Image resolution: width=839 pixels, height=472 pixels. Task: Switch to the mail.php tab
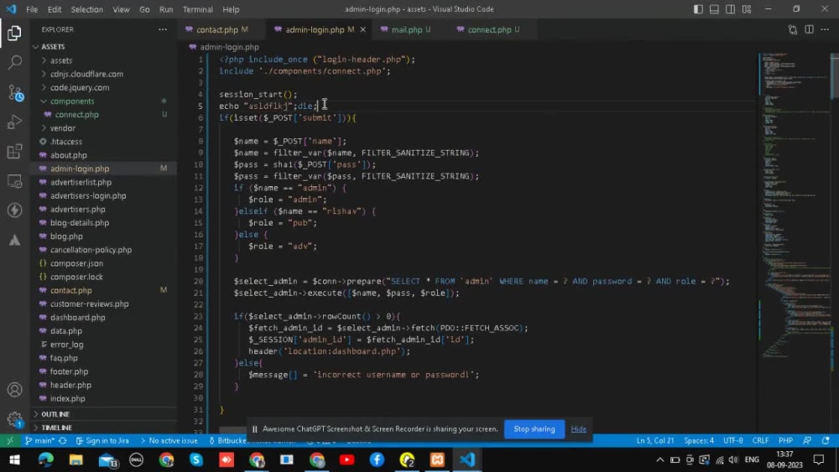click(405, 29)
